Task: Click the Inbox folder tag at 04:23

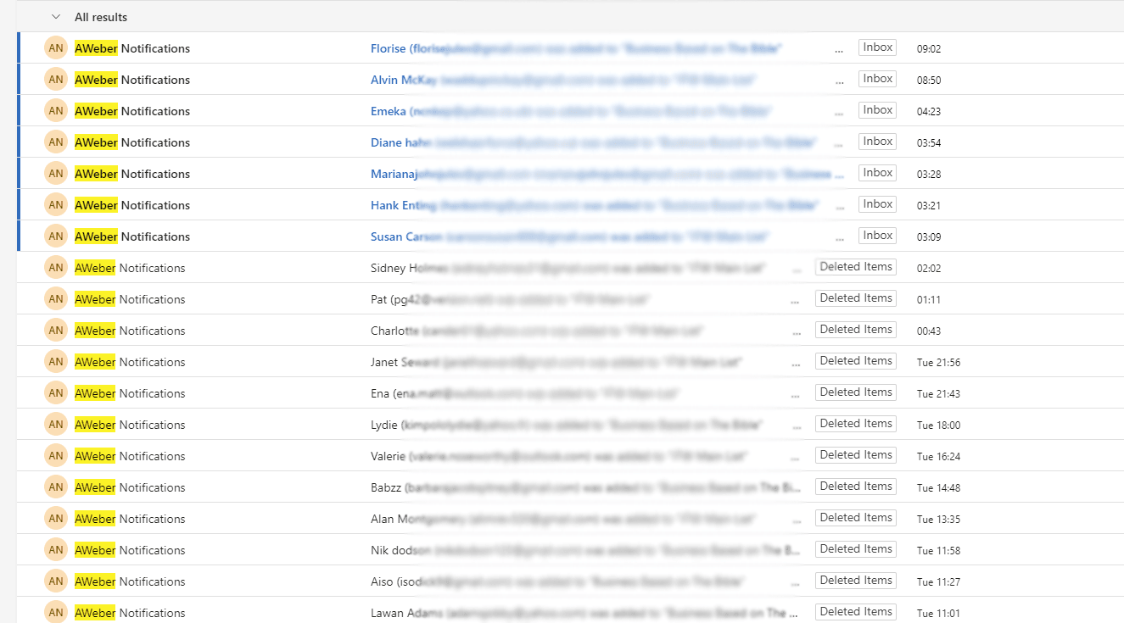Action: point(877,110)
